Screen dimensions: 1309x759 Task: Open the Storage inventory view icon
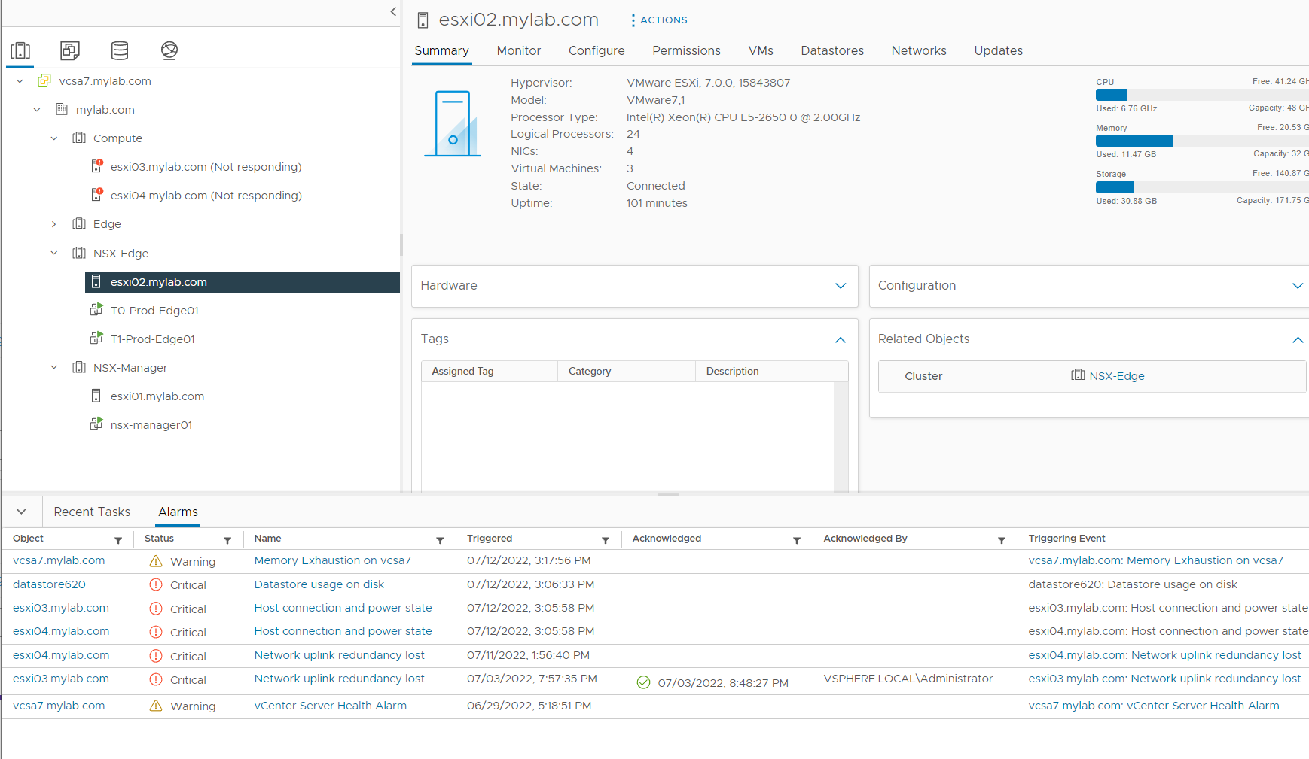(120, 50)
